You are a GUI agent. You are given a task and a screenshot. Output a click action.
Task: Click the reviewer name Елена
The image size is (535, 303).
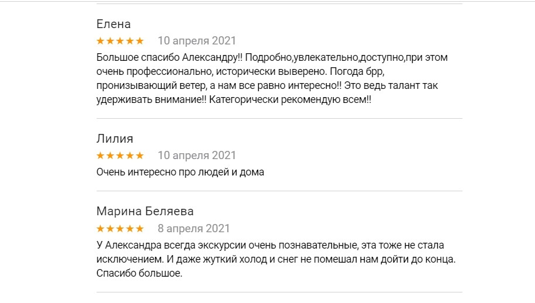pyautogui.click(x=113, y=24)
